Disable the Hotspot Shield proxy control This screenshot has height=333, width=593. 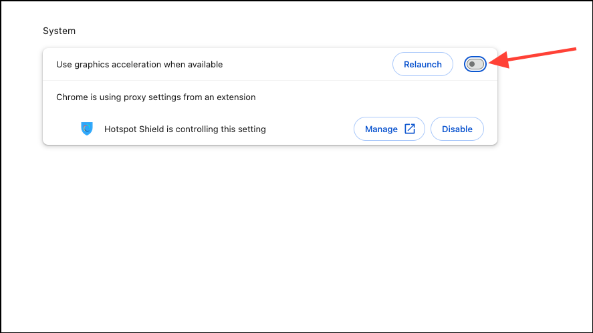pos(457,129)
